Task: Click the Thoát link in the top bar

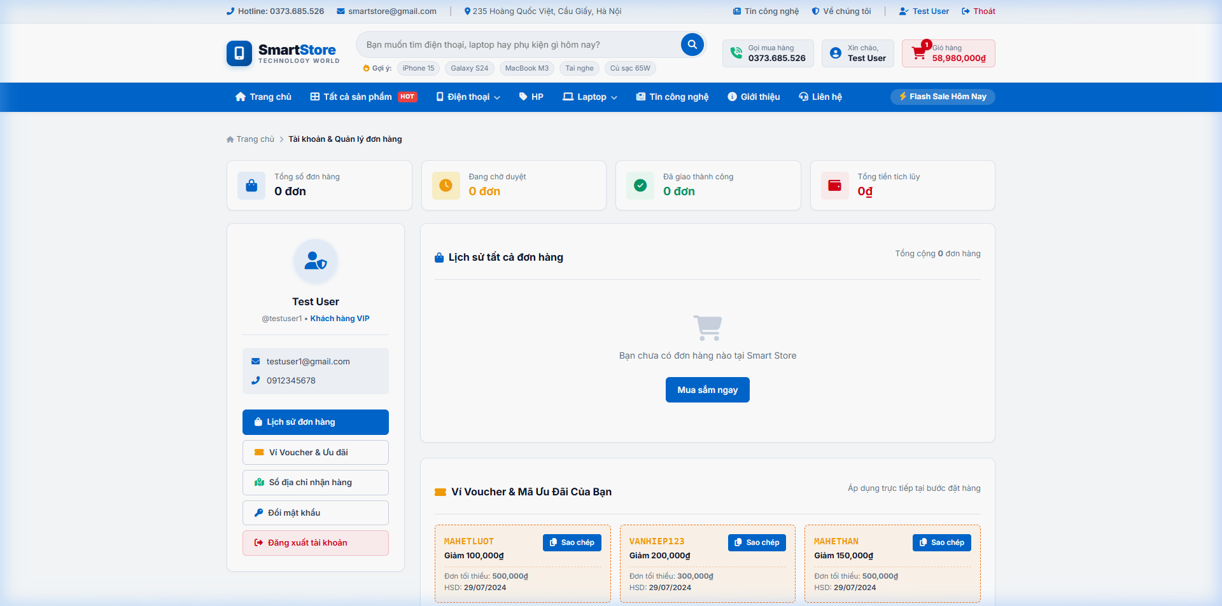Action: pyautogui.click(x=978, y=11)
